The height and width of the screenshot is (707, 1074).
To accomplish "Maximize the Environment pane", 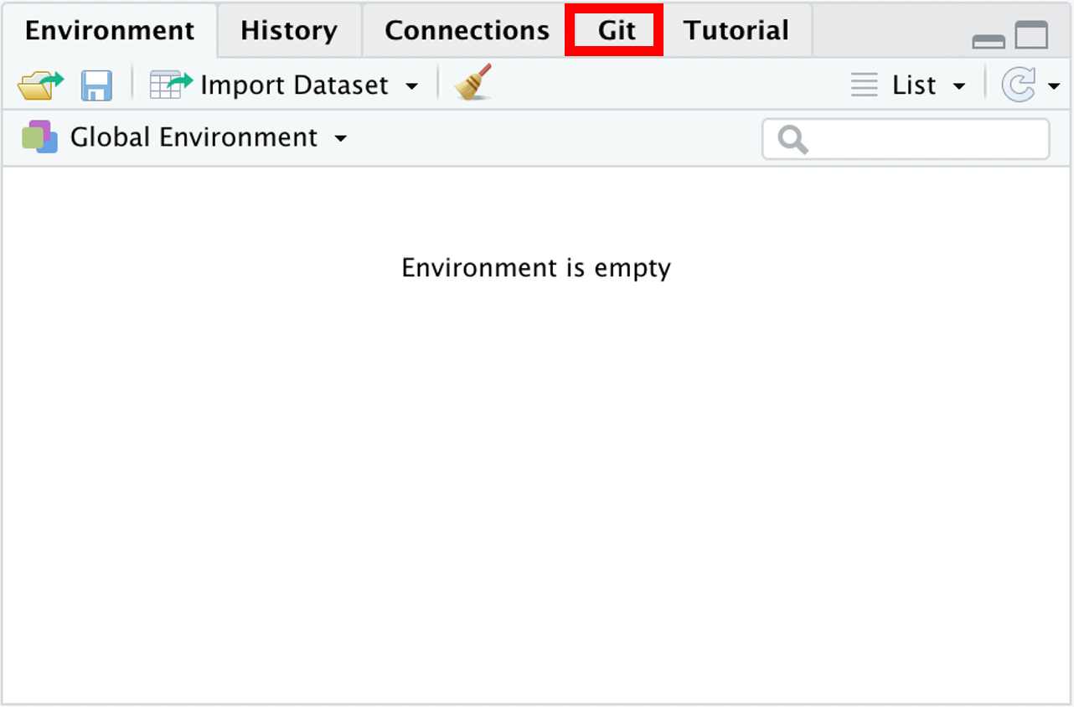I will point(1031,35).
